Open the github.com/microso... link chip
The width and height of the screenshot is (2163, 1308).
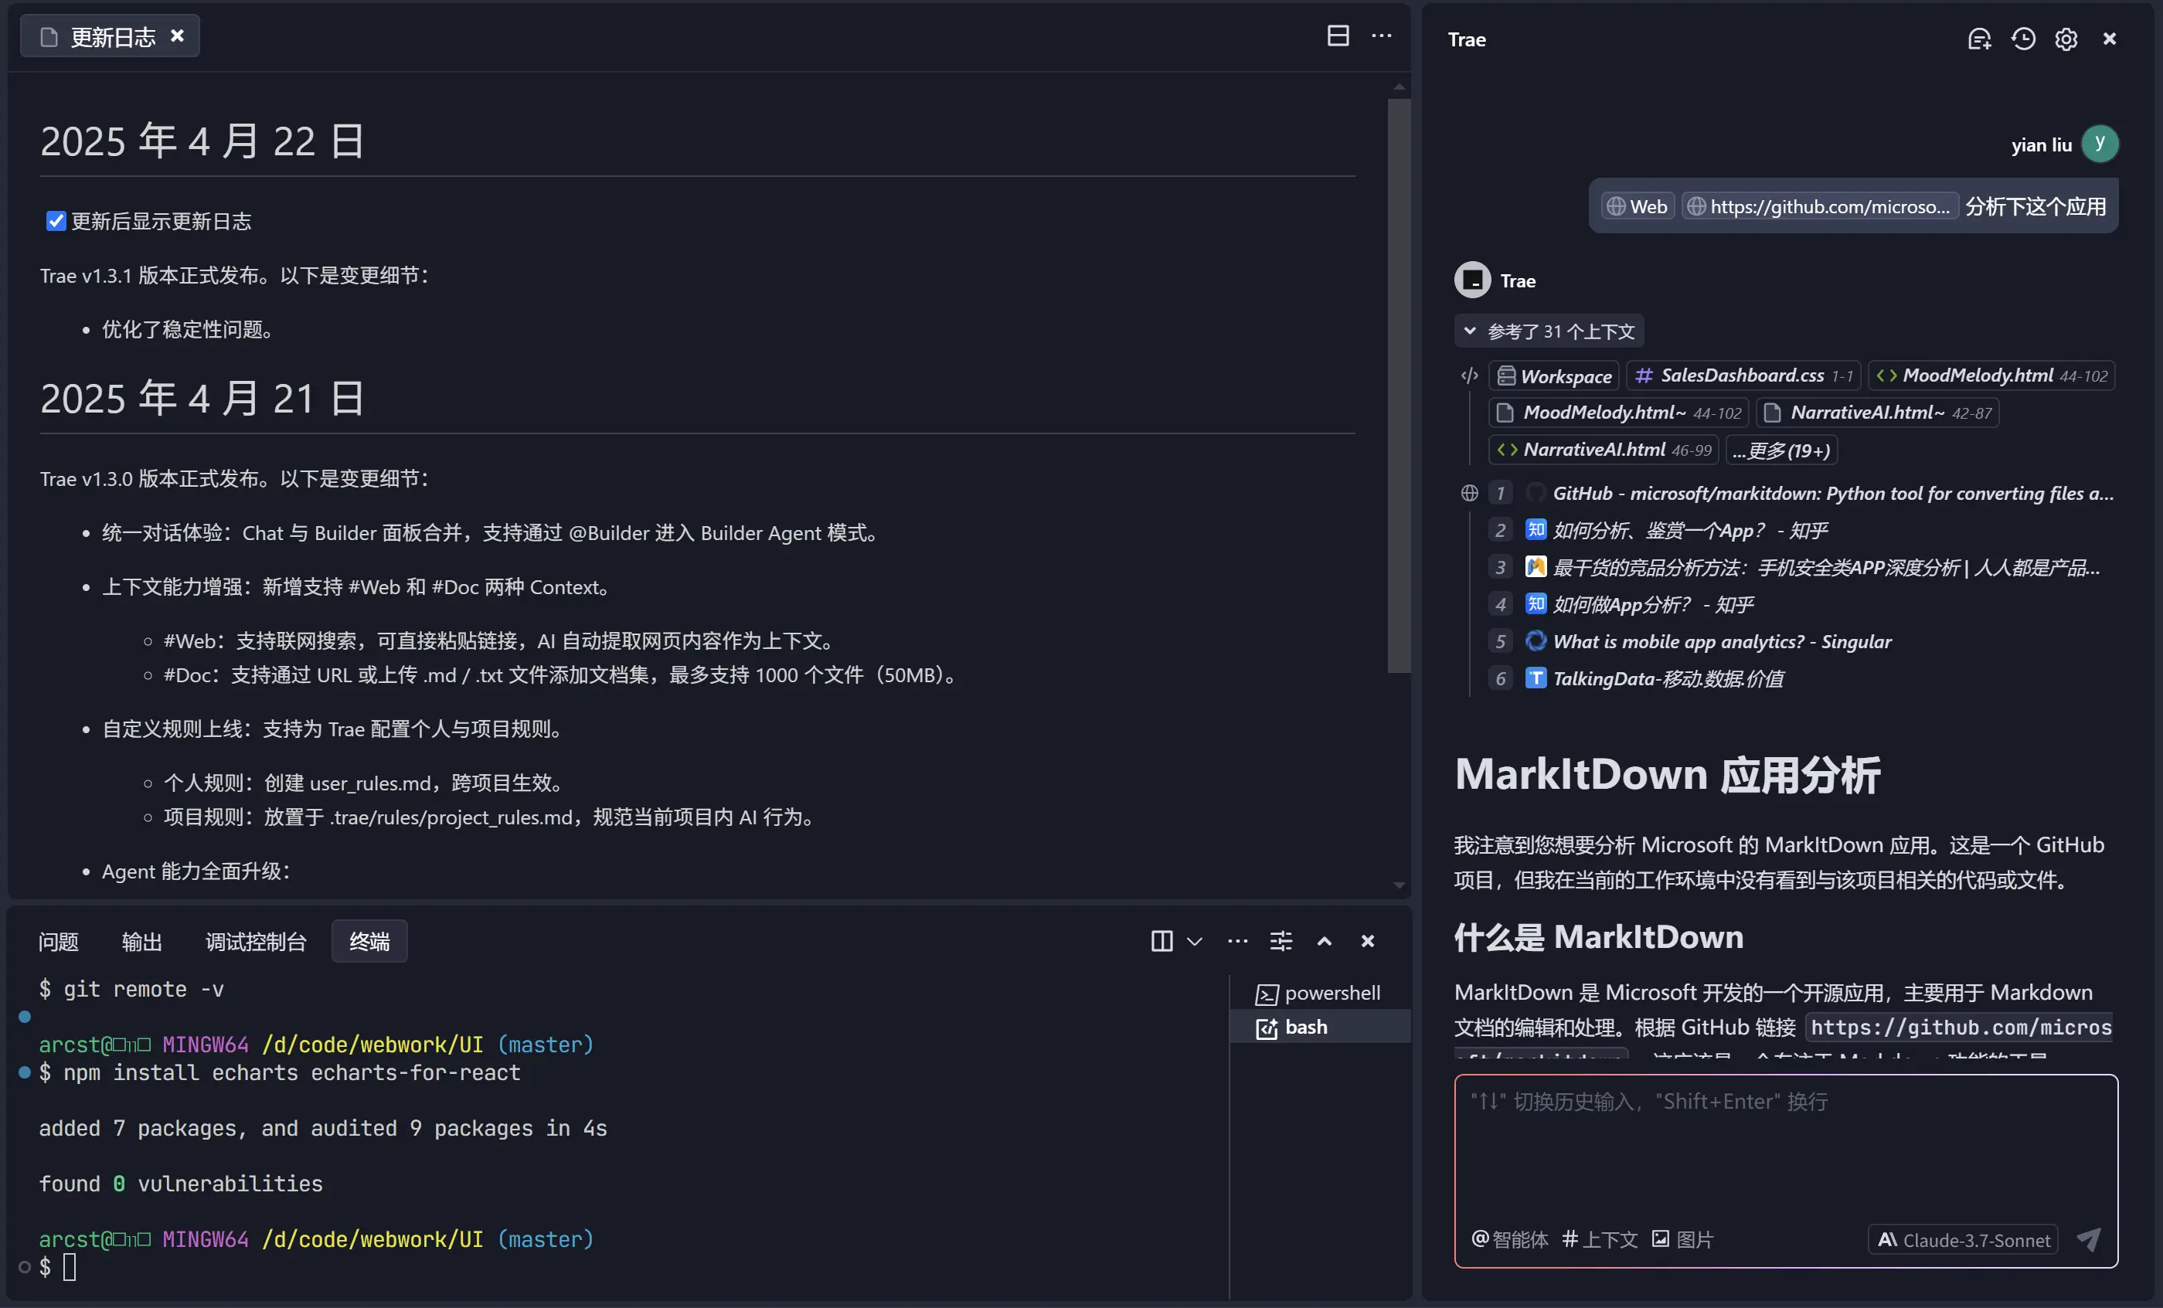pos(1820,206)
